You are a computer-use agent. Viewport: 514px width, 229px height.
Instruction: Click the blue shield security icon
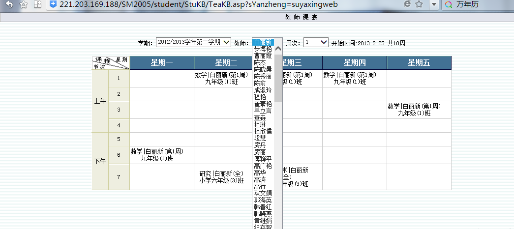click(53, 4)
